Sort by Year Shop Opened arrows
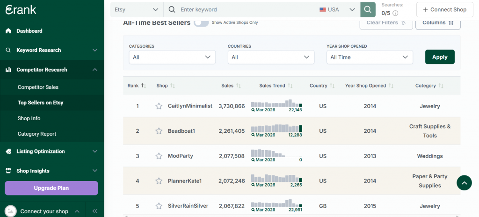479x217 pixels. (x=391, y=86)
